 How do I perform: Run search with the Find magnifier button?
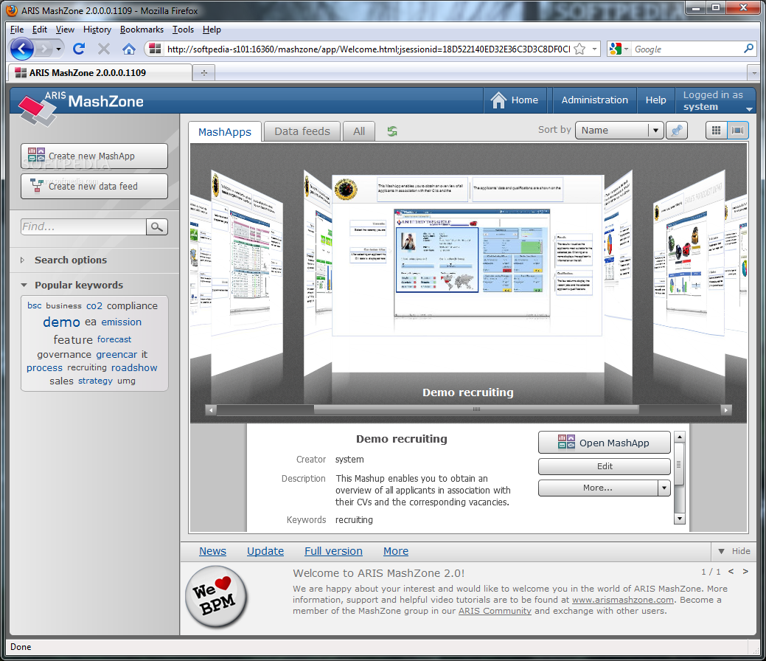click(x=157, y=227)
